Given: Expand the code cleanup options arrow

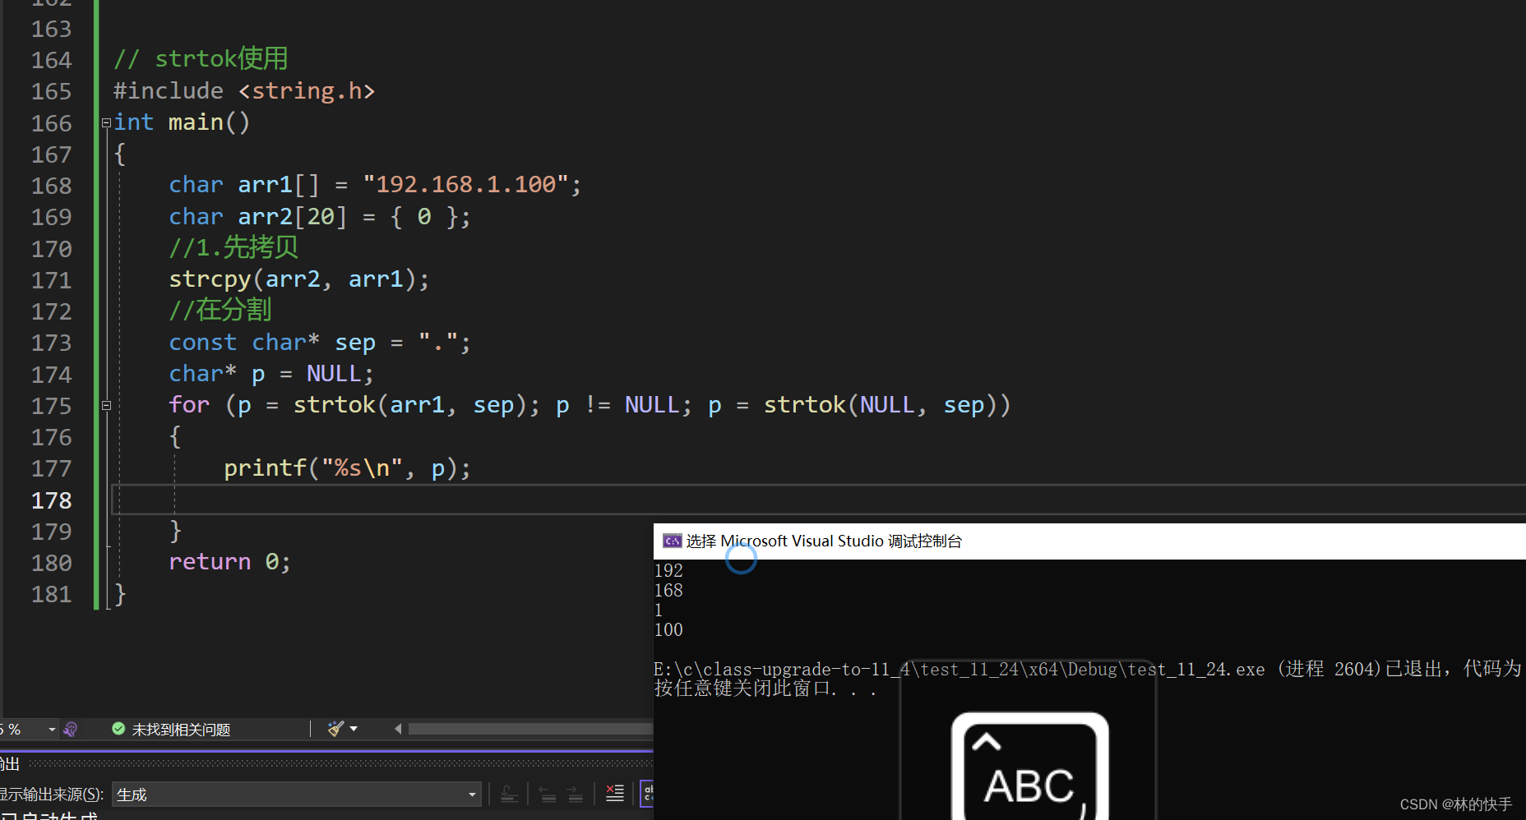Looking at the screenshot, I should 354,729.
